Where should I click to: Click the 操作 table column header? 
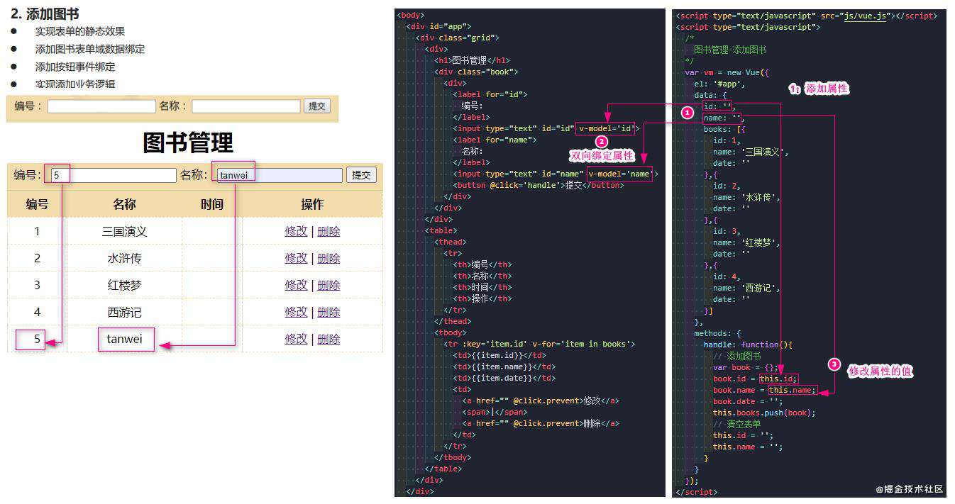click(x=312, y=204)
